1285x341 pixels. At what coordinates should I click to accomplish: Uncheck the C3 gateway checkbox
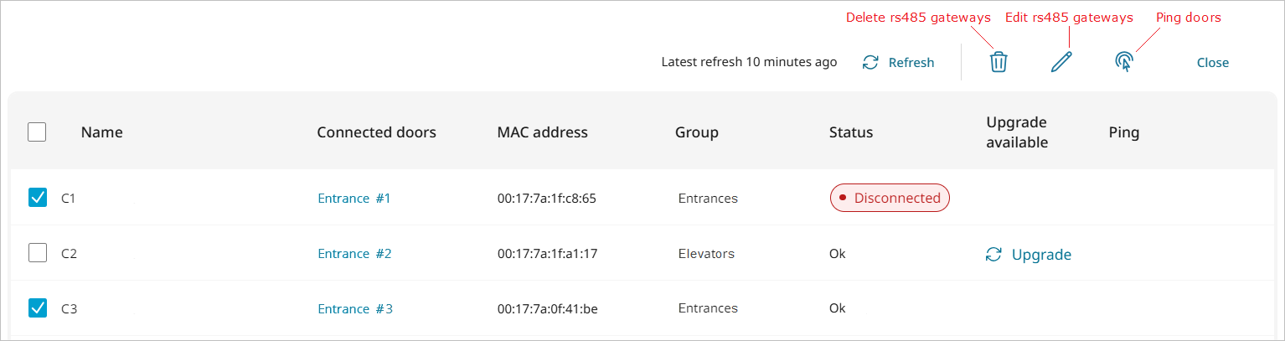click(38, 308)
